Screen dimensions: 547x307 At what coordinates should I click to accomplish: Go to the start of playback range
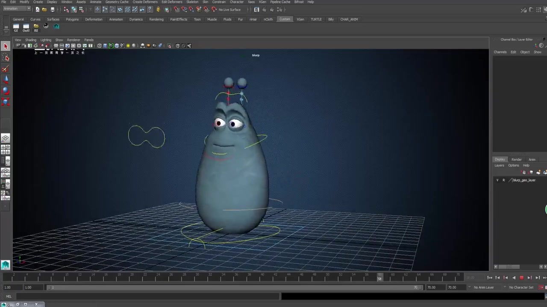point(490,278)
